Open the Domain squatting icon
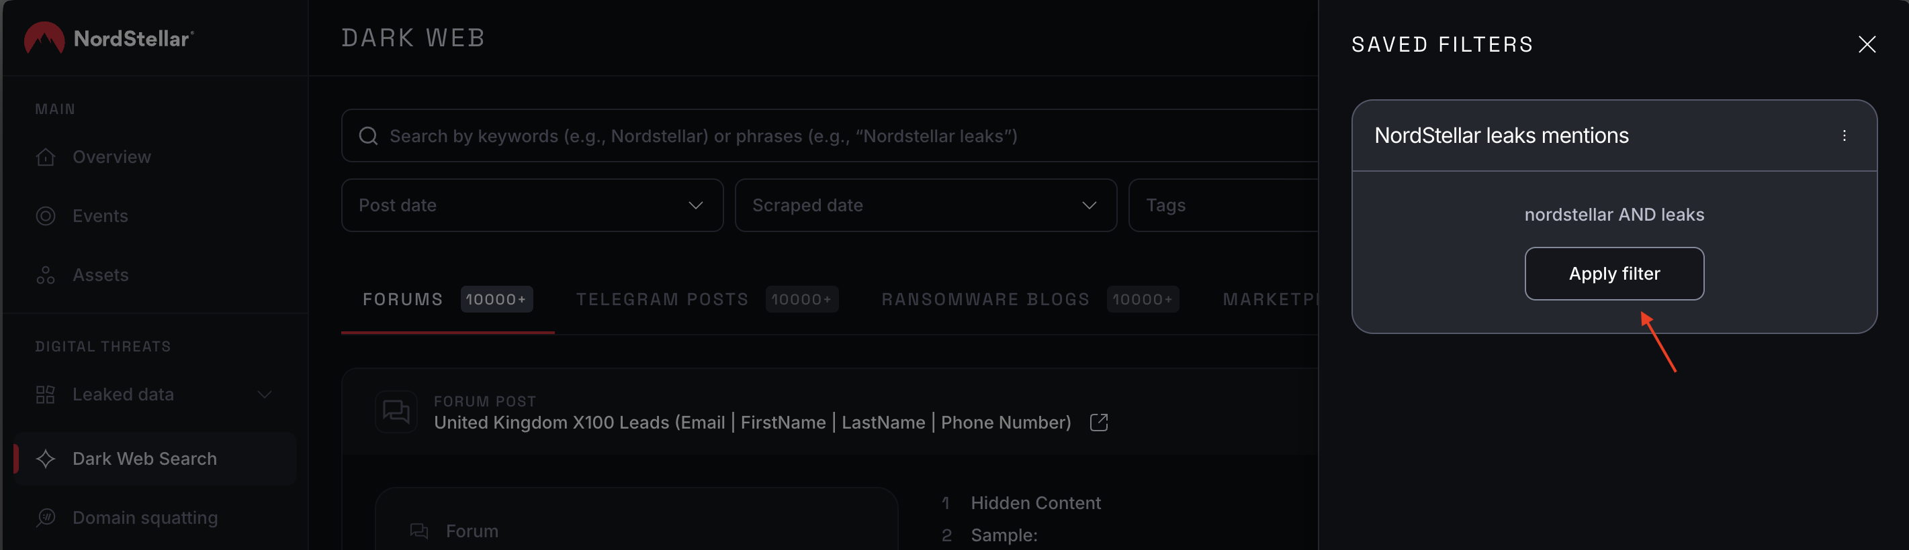1909x550 pixels. (x=46, y=517)
